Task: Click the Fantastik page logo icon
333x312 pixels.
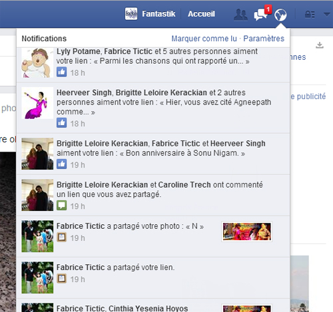Action: coord(131,14)
